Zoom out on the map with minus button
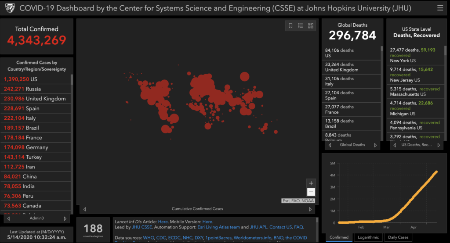 click(x=311, y=192)
